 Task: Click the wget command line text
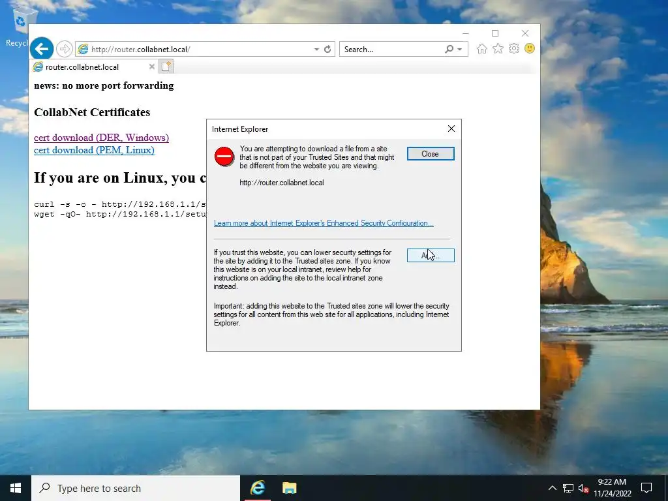pyautogui.click(x=120, y=214)
